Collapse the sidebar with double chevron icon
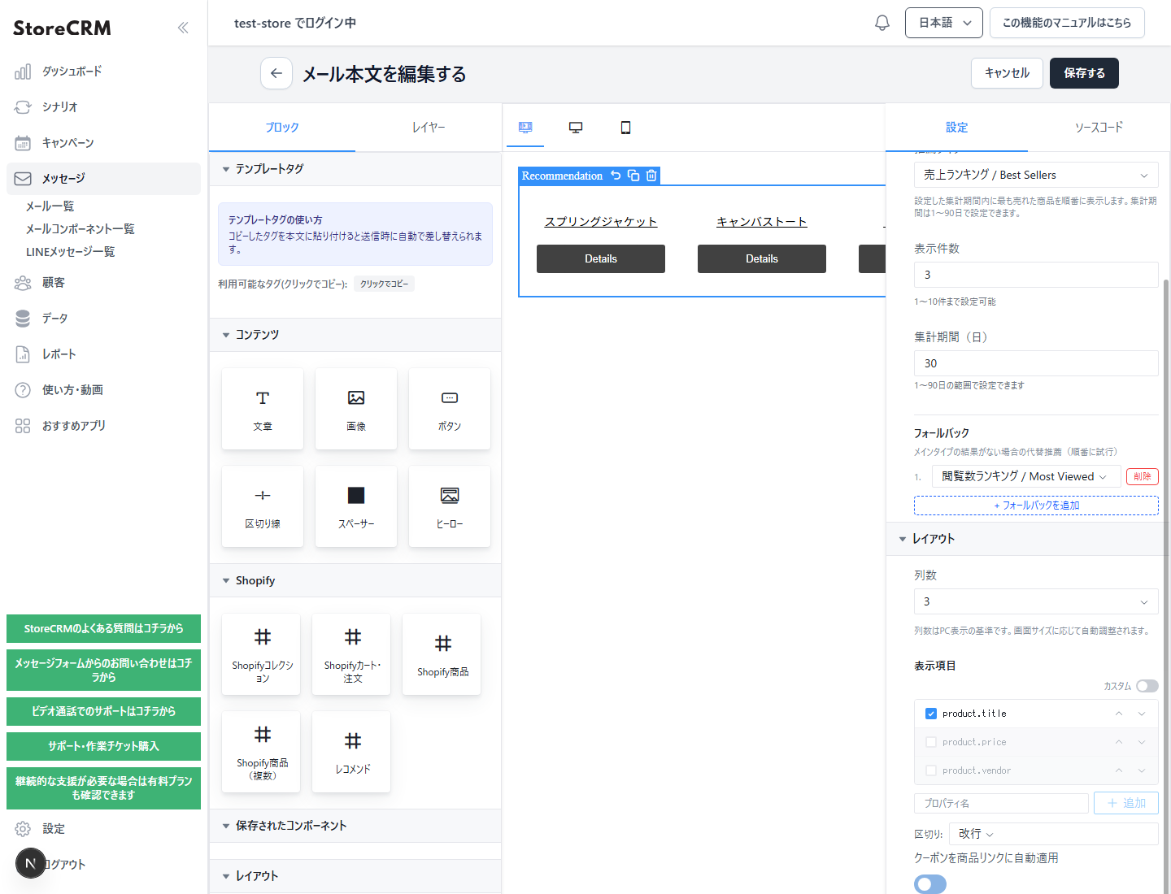The image size is (1171, 894). pyautogui.click(x=183, y=28)
